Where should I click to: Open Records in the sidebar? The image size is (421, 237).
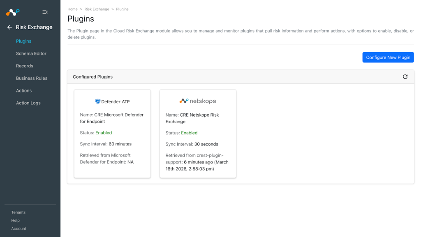(24, 66)
